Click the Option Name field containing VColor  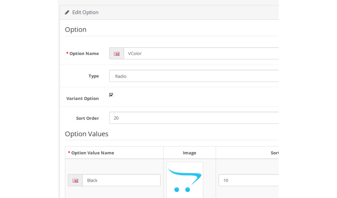click(201, 53)
